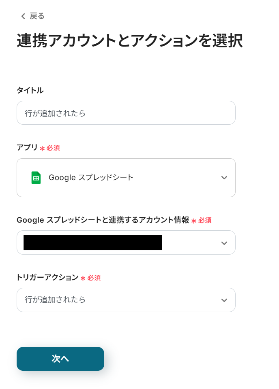Click the red asterisk beside アプリ
The width and height of the screenshot is (279, 389).
pos(42,149)
